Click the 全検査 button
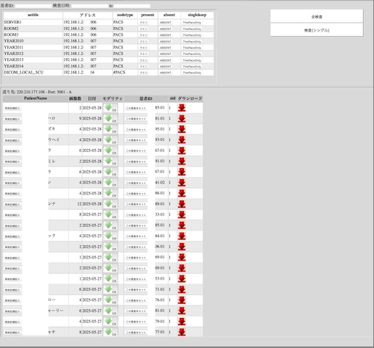This screenshot has height=348, width=374. [x=317, y=17]
